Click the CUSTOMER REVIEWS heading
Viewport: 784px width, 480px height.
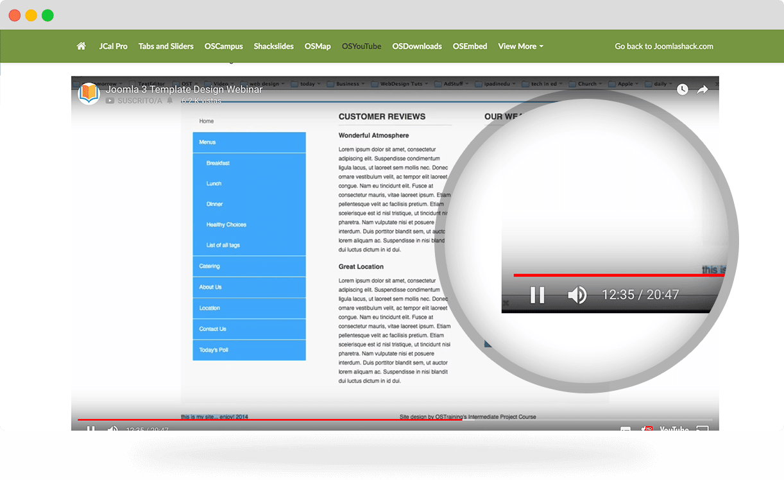(382, 117)
